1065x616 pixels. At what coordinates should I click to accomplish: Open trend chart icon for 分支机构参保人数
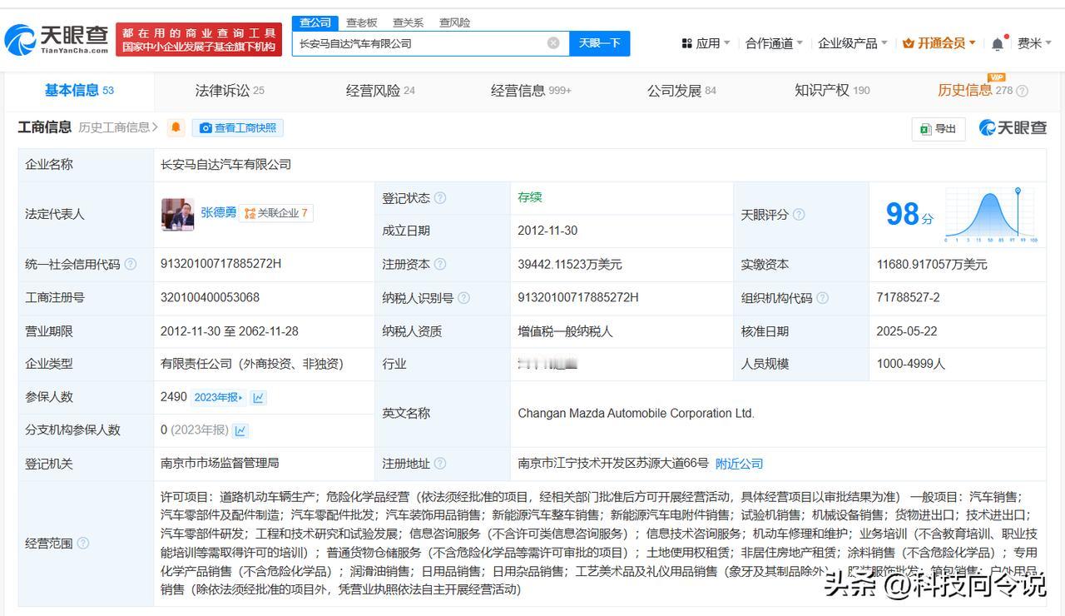240,430
